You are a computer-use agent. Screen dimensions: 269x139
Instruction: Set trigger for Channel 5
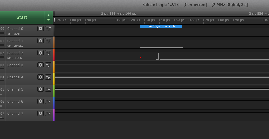coord(48,89)
